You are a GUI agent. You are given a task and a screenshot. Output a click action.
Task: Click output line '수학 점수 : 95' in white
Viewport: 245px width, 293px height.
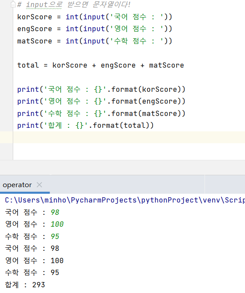pyautogui.click(x=32, y=273)
